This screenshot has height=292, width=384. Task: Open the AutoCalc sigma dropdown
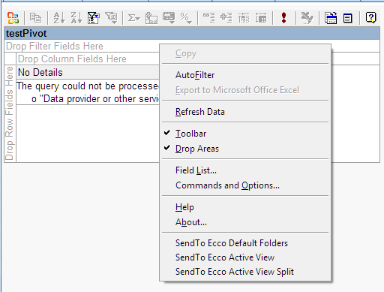134,18
